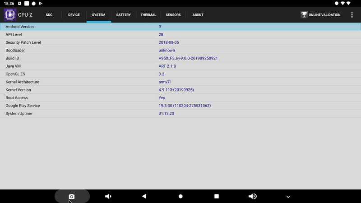Open the BATTERY tab

pyautogui.click(x=123, y=15)
